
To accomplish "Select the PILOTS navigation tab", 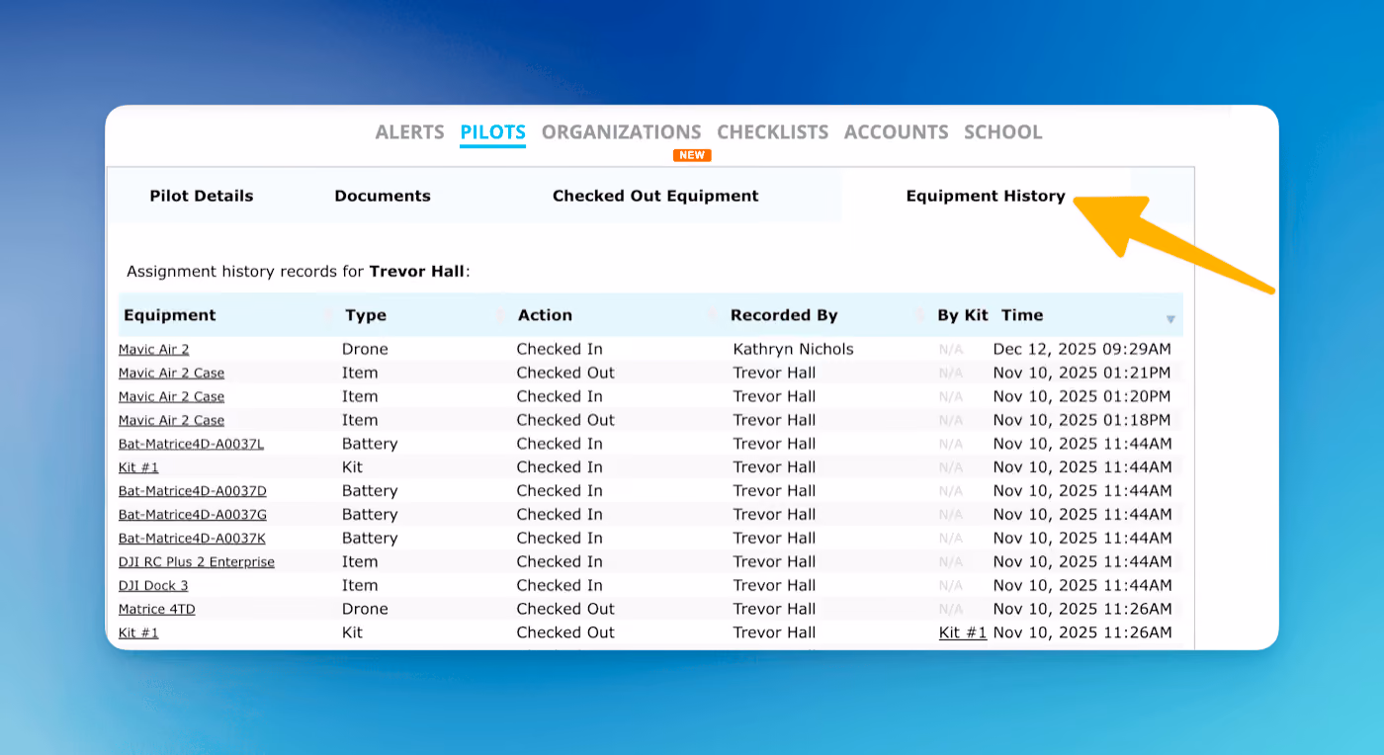I will [492, 132].
